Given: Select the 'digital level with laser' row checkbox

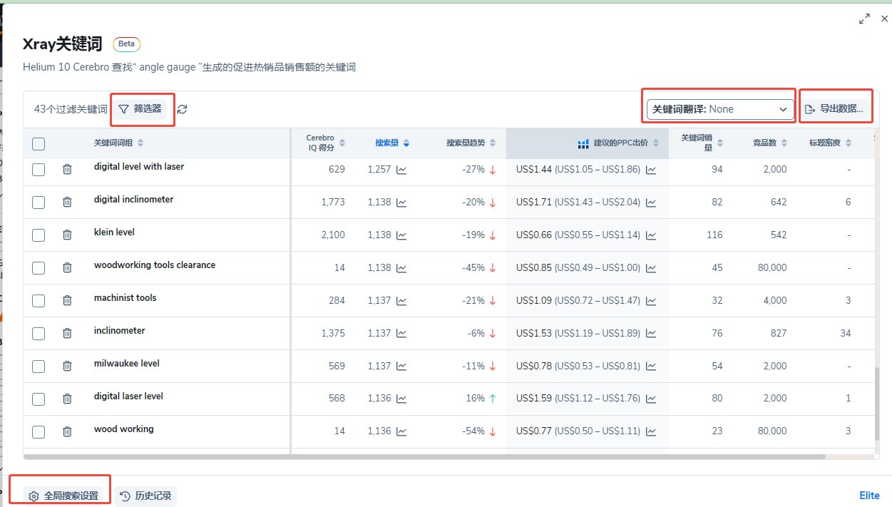Looking at the screenshot, I should (39, 169).
